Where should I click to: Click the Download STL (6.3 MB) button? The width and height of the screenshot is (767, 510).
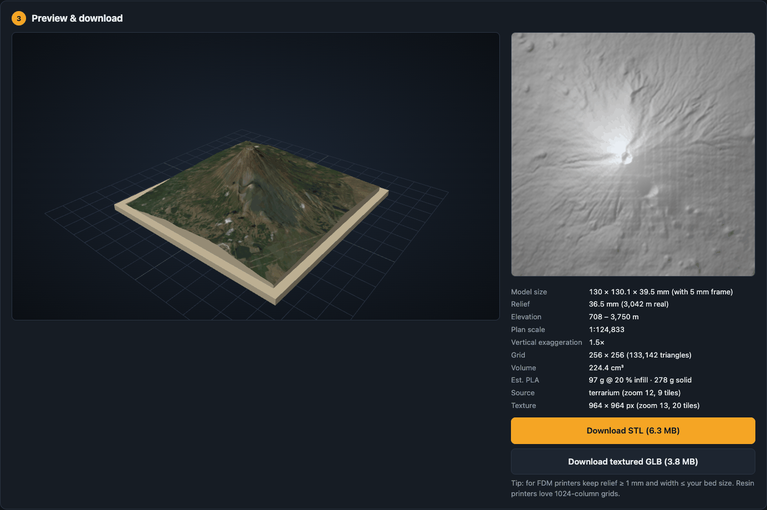(x=633, y=431)
